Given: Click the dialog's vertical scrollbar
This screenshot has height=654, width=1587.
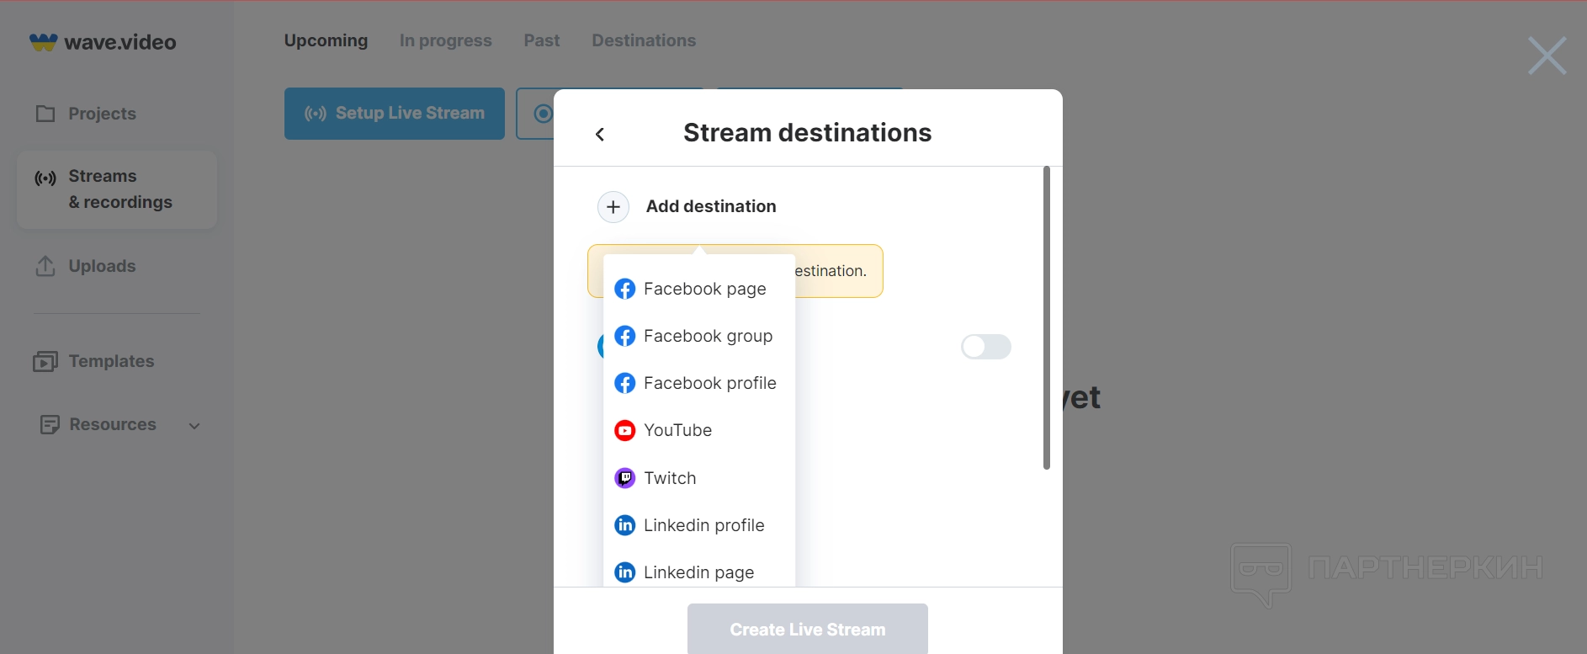Looking at the screenshot, I should (x=1047, y=318).
